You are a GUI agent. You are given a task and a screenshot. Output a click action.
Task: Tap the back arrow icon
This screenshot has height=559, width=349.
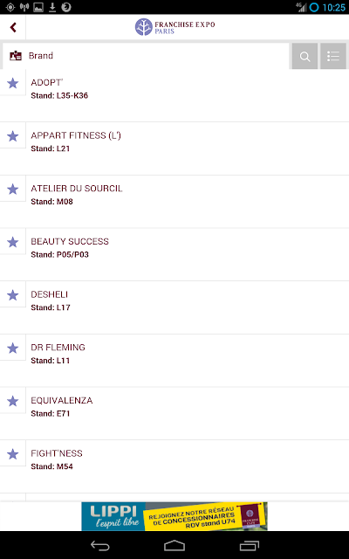(x=13, y=27)
